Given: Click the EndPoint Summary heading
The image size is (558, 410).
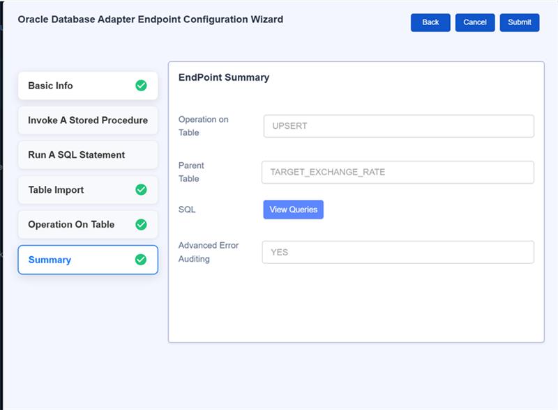Looking at the screenshot, I should click(224, 77).
